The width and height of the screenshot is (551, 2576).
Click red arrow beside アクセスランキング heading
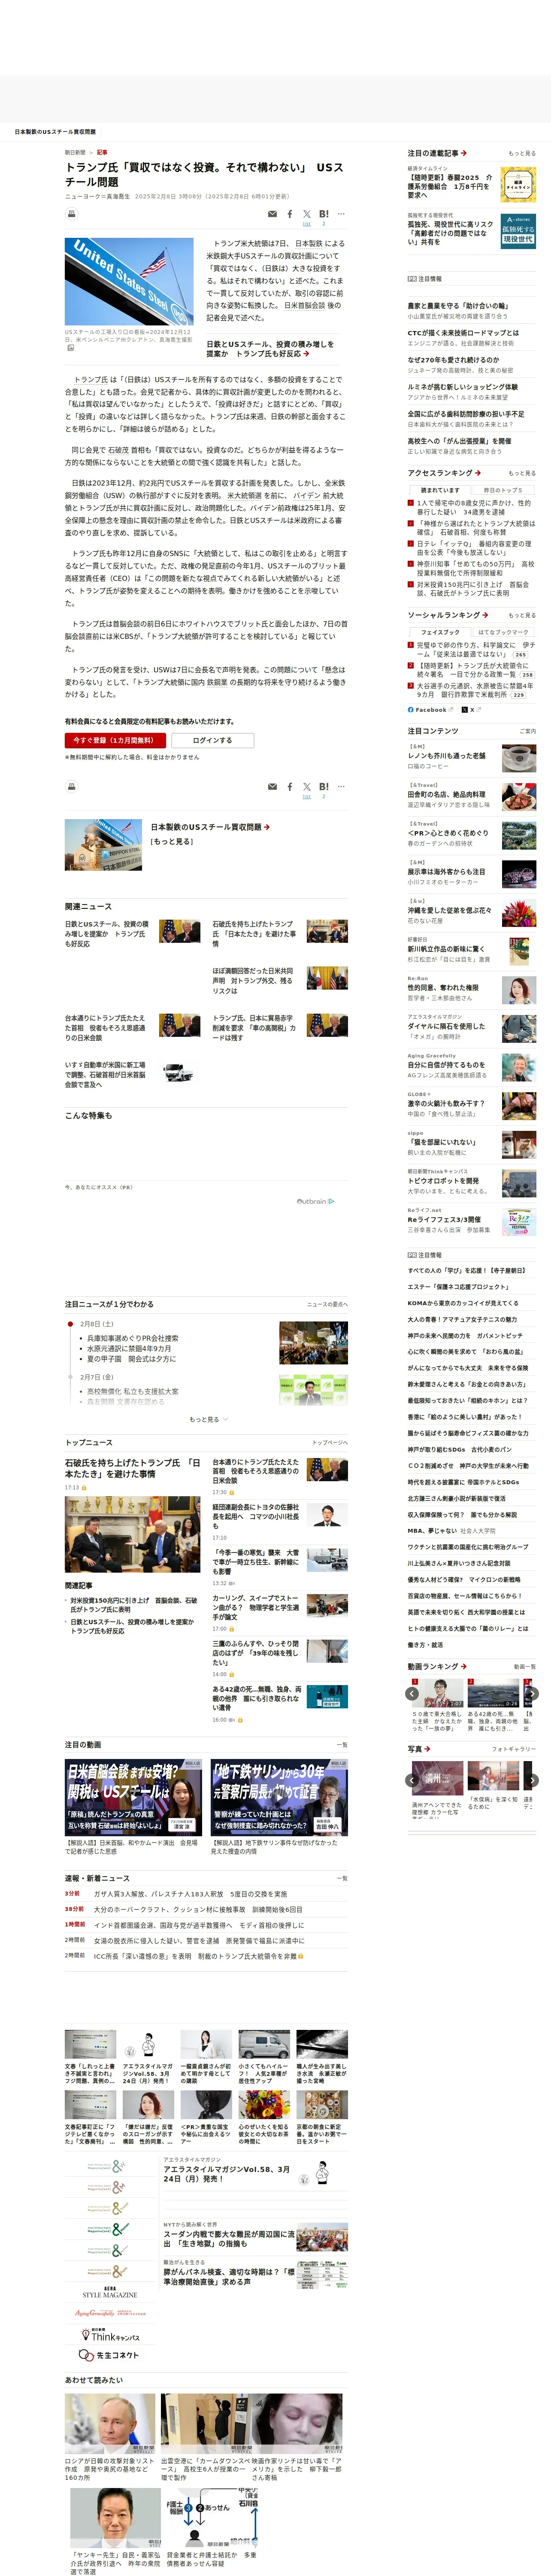click(478, 473)
